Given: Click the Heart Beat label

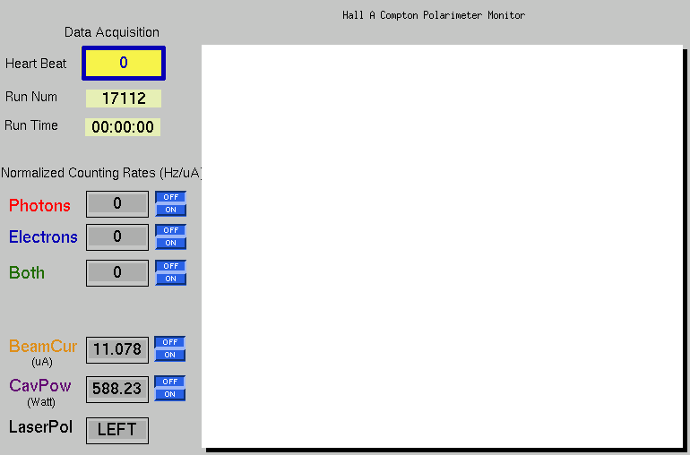Looking at the screenshot, I should (36, 64).
